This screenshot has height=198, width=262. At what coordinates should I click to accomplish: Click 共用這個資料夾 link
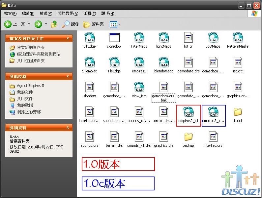tap(31, 61)
